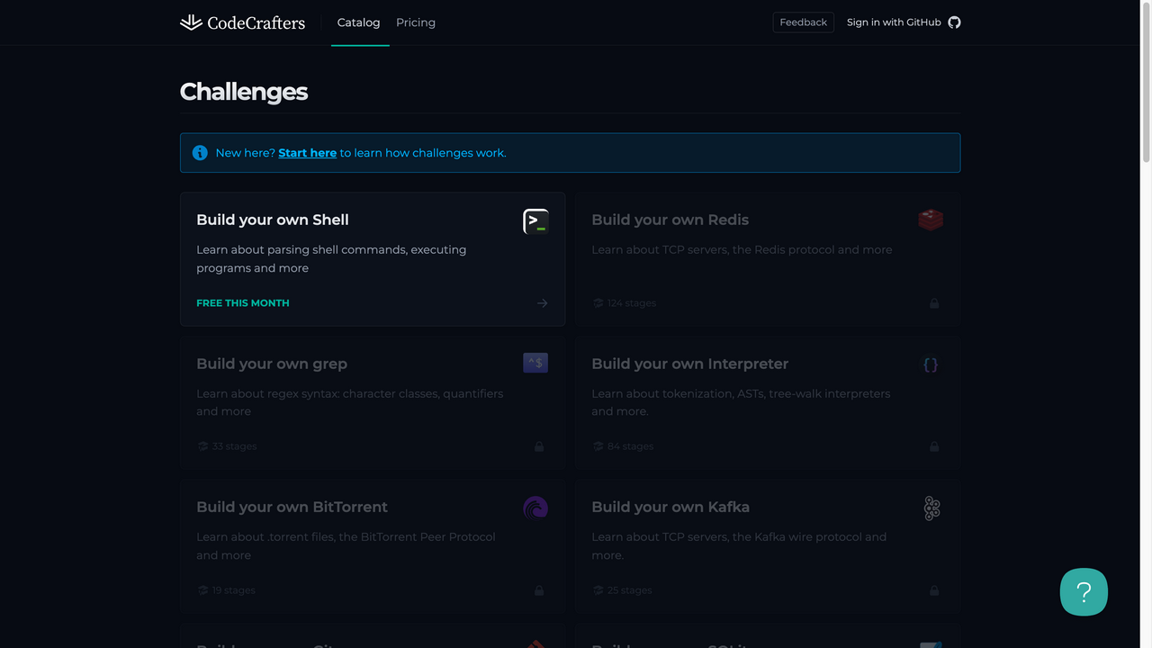Viewport: 1152px width, 648px height.
Task: Click the page vertical scrollbar thumb
Action: (x=1146, y=83)
